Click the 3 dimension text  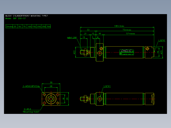click(x=92, y=37)
